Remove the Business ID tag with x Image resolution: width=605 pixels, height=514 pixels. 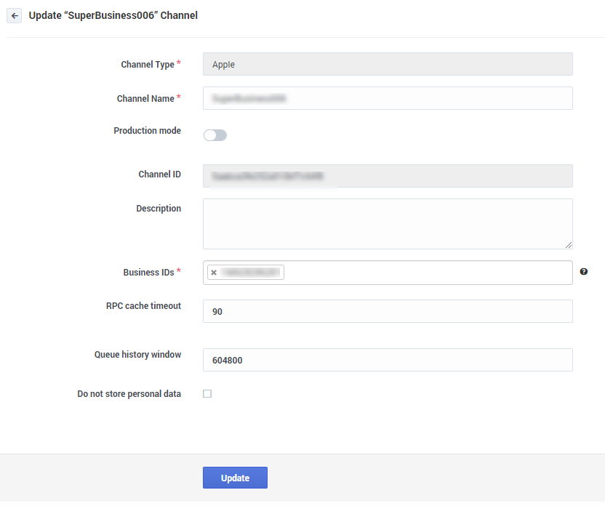coord(214,273)
